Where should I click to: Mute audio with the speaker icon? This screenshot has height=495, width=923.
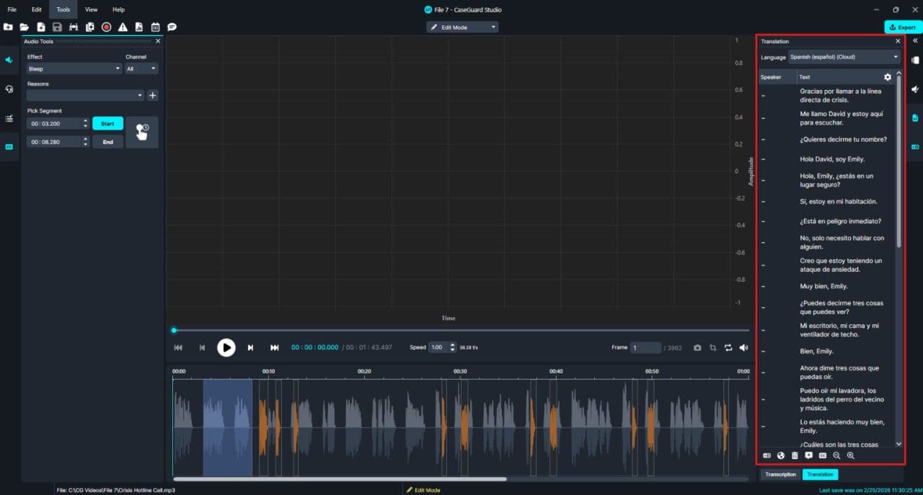pyautogui.click(x=743, y=348)
